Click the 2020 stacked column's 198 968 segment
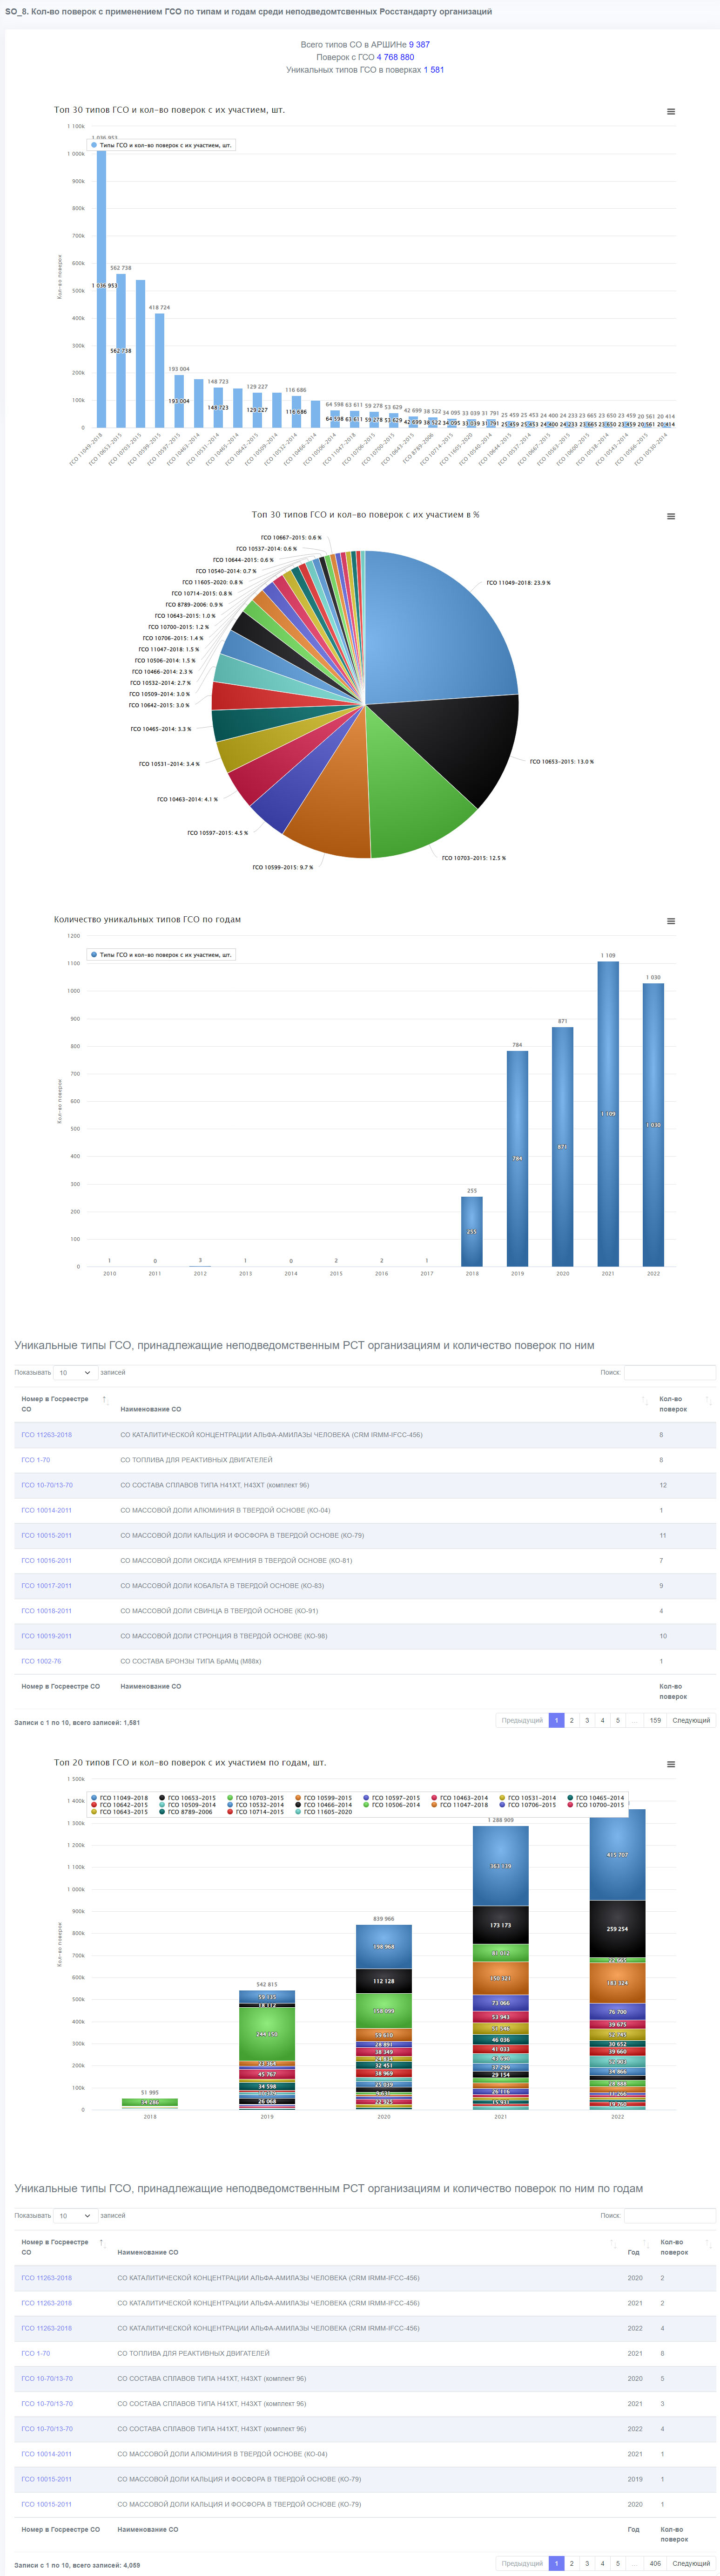Screen dimensions: 720x2576 (384, 1947)
